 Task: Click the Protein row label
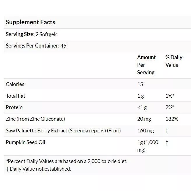click(x=14, y=107)
